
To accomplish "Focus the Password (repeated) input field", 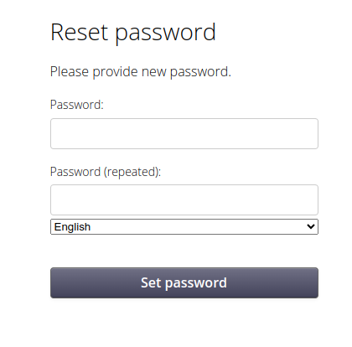I will [184, 199].
